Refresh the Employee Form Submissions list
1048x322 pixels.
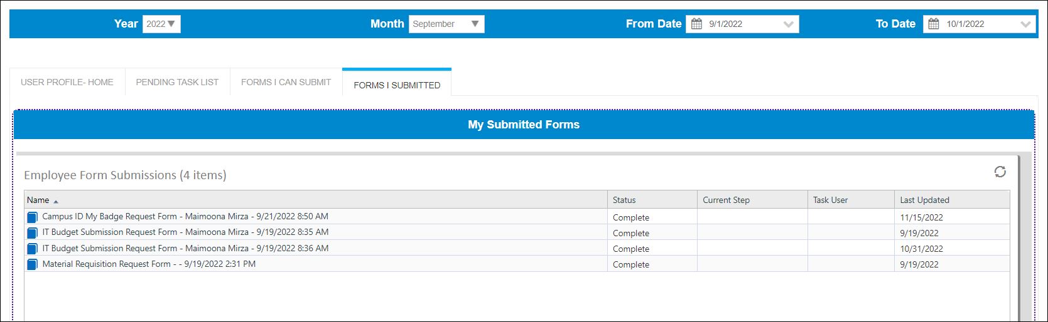coord(1000,172)
